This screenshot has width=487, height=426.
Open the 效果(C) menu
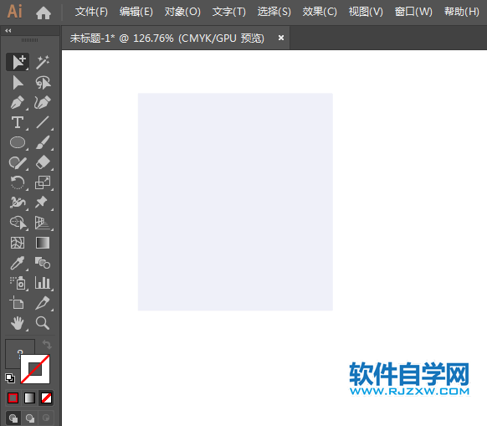(x=320, y=12)
